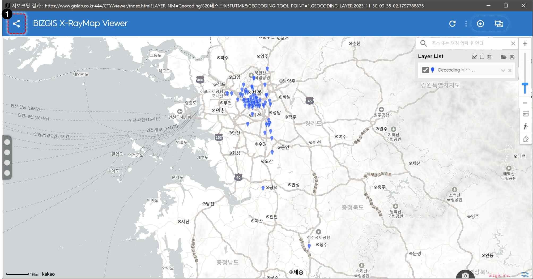This screenshot has width=533, height=279.
Task: Click the share icon in the header
Action: pyautogui.click(x=16, y=24)
